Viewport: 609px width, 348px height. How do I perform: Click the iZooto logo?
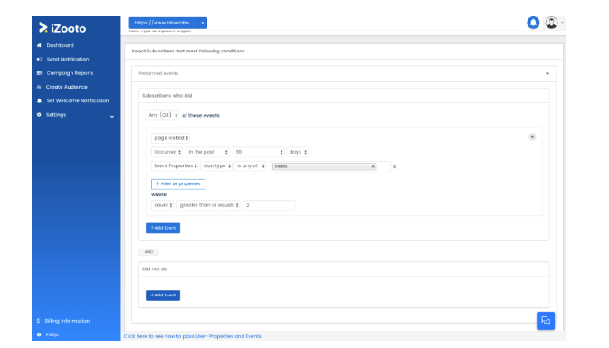pyautogui.click(x=62, y=27)
